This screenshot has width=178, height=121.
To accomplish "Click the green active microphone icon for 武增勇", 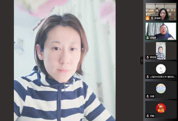I will point(148,38).
